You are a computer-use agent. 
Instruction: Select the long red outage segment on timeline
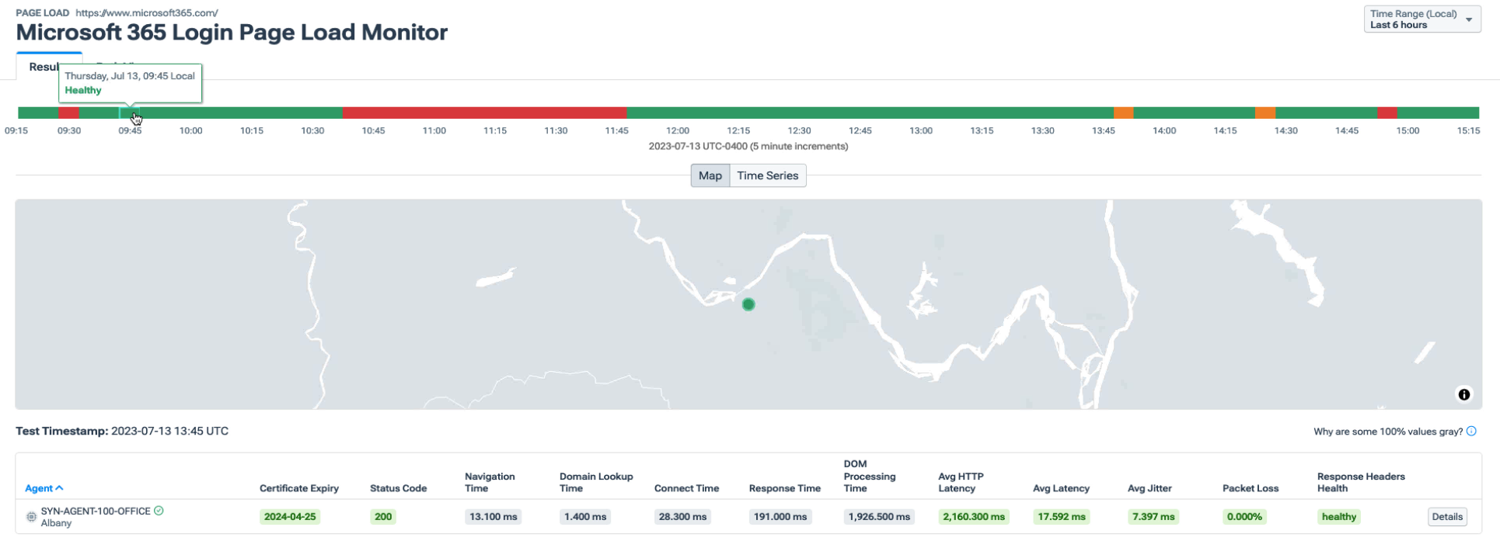[484, 113]
